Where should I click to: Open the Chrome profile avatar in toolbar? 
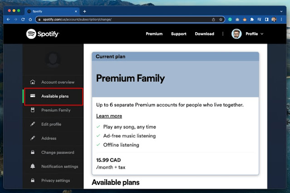274,19
